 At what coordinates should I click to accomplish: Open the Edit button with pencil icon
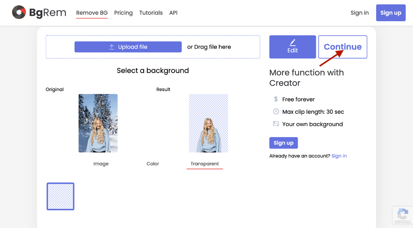coord(293,47)
